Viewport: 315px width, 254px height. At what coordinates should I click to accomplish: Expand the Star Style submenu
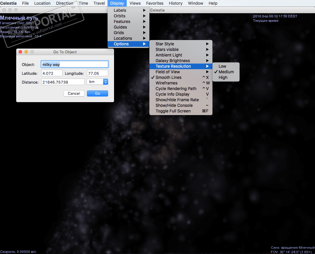(181, 44)
